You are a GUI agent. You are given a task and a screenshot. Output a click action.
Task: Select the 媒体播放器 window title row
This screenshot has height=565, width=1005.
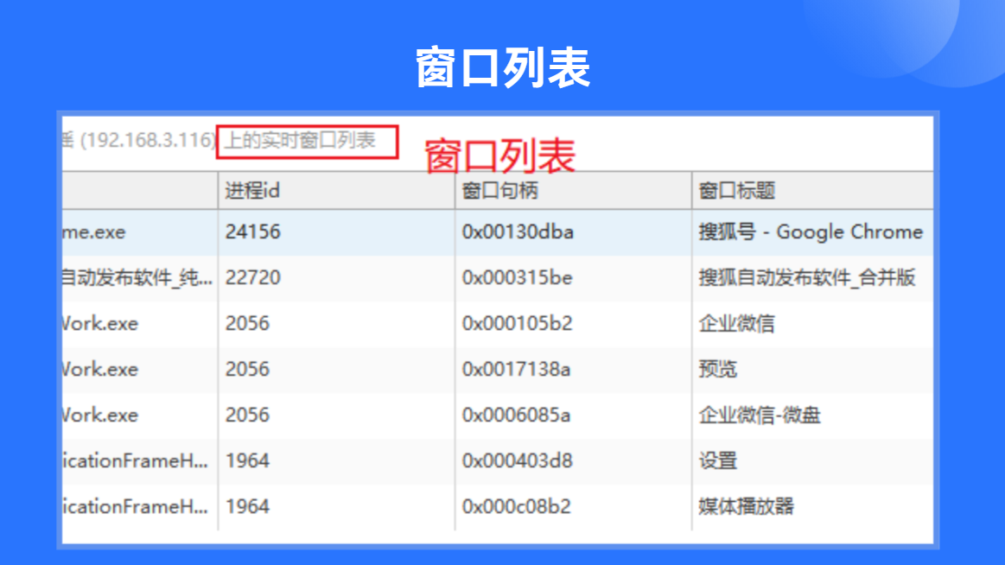(498, 507)
